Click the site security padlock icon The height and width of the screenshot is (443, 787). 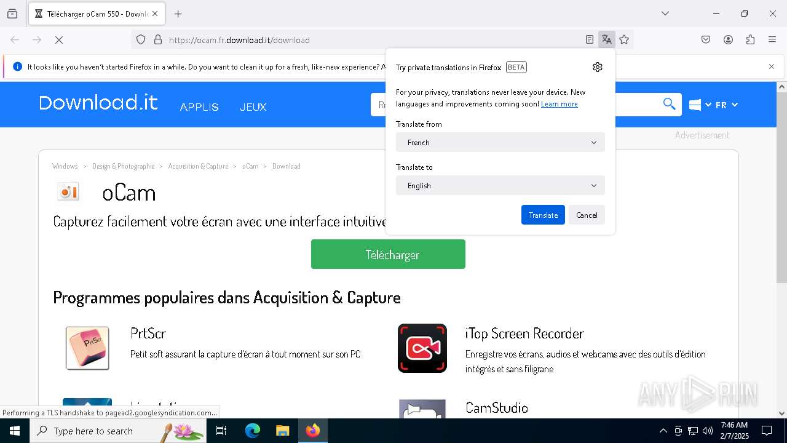click(x=158, y=40)
